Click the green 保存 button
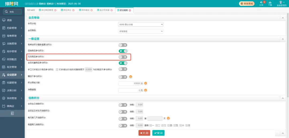The height and width of the screenshot is (138, 289). 158,133
